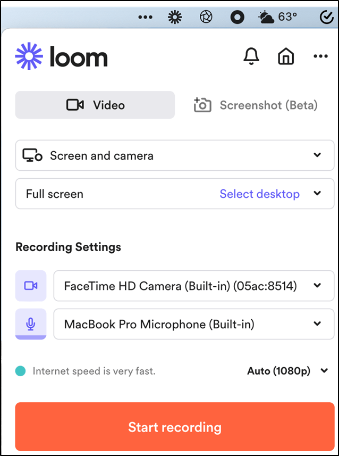Switch to the Video tab
Screen dimensions: 339x456
[95, 105]
